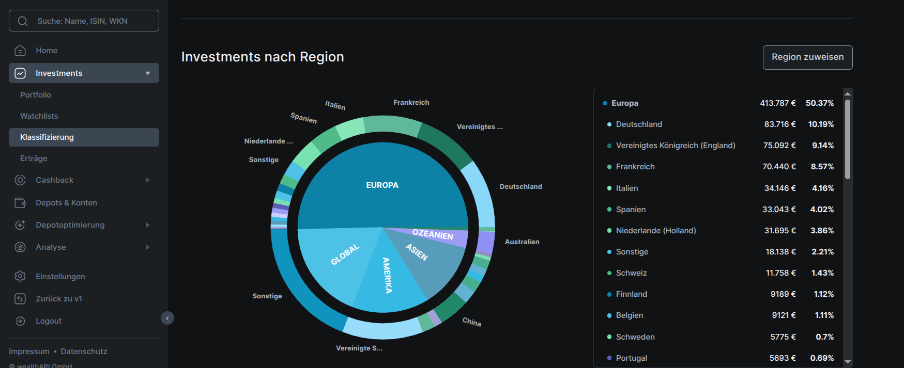Open the Impressum link
The width and height of the screenshot is (904, 368).
point(29,351)
